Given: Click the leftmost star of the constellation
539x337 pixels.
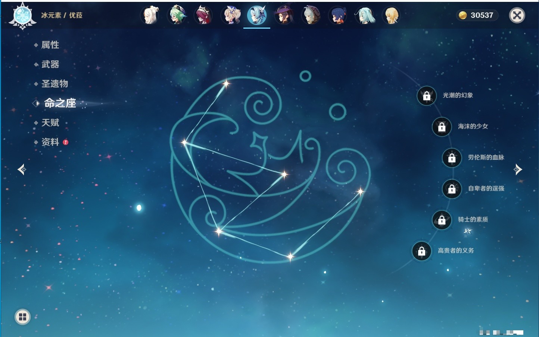Looking at the screenshot, I should tap(184, 142).
